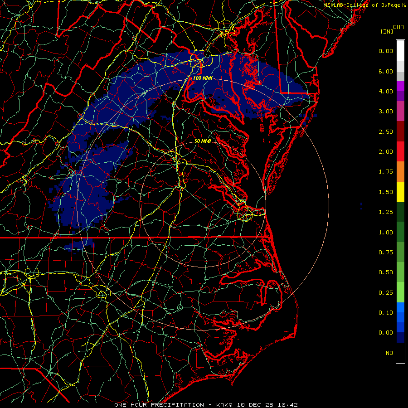
Task: Click the "100 NMI" range ring label
Action: [203, 78]
